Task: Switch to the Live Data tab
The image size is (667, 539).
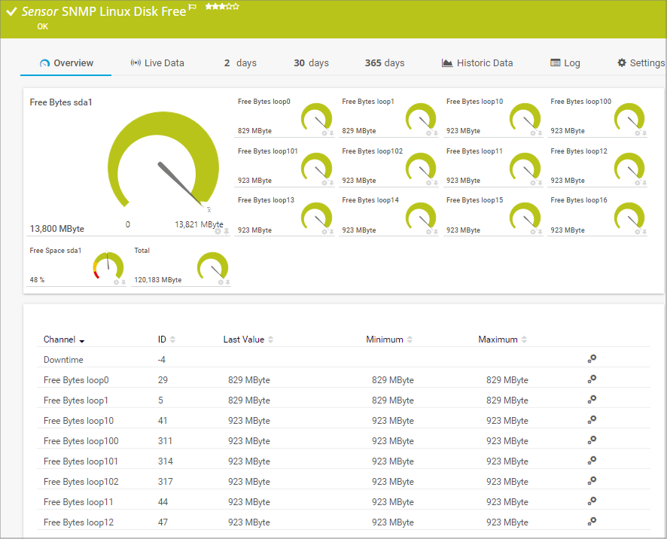Action: 157,63
